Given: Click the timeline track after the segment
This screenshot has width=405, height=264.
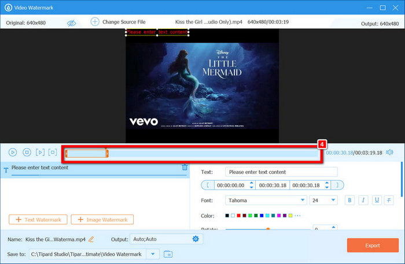Looking at the screenshot, I should point(213,154).
